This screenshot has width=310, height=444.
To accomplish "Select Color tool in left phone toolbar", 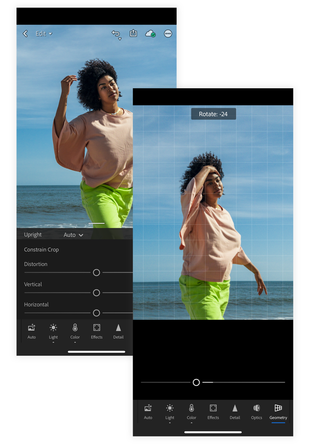I will coord(75,331).
